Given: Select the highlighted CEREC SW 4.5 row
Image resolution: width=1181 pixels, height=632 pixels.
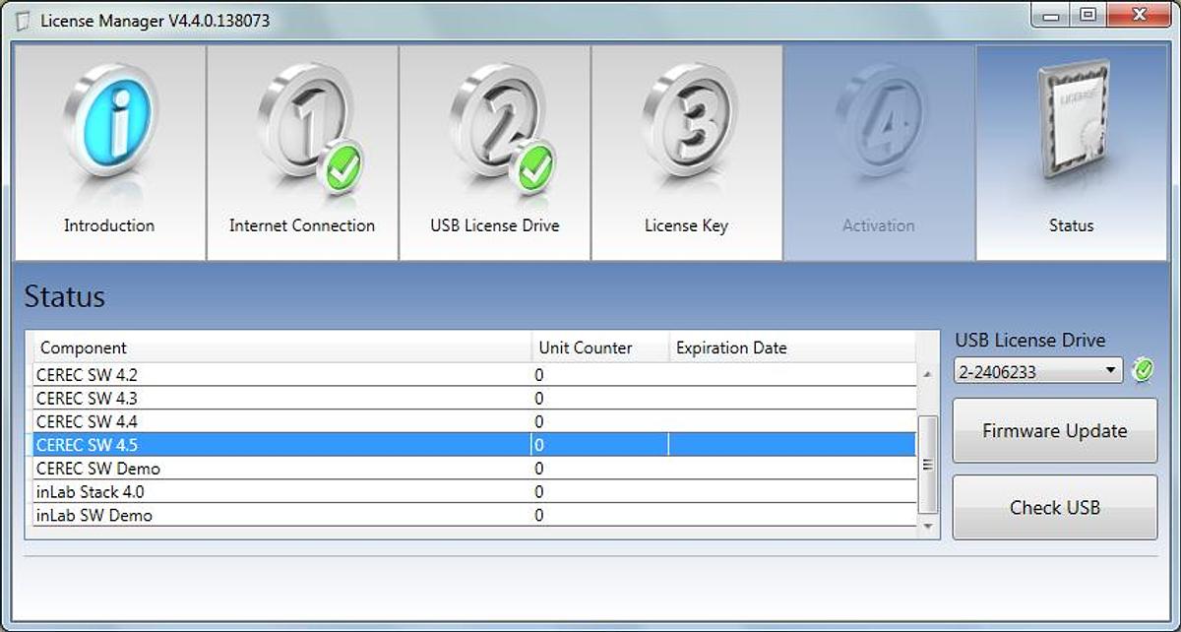Looking at the screenshot, I should point(474,445).
